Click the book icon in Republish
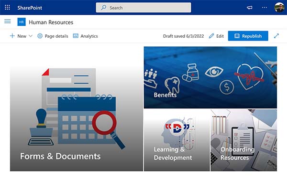 [x=237, y=36]
